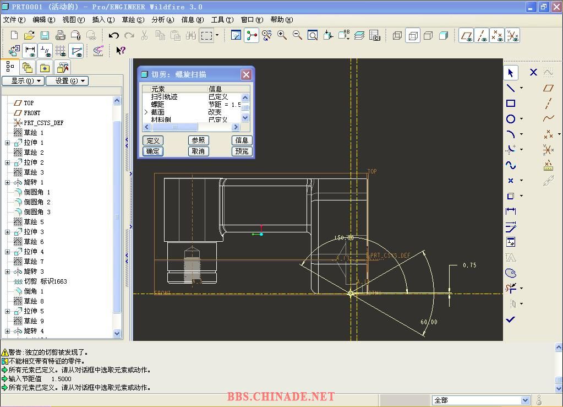The height and width of the screenshot is (407, 563).
Task: Quit sketch with the blue X icon
Action: (x=533, y=72)
